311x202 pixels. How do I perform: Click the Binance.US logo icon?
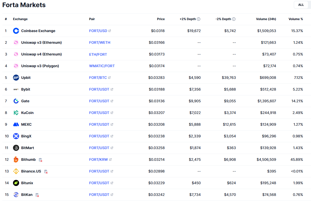point(16,171)
